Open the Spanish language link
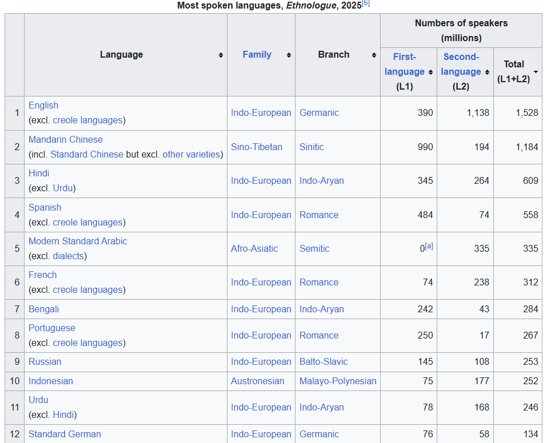The width and height of the screenshot is (555, 443). tap(45, 208)
